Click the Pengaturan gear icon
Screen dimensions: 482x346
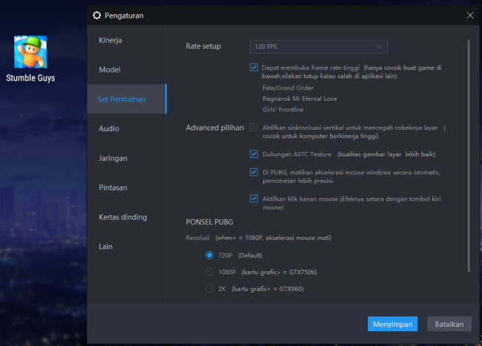tap(97, 16)
